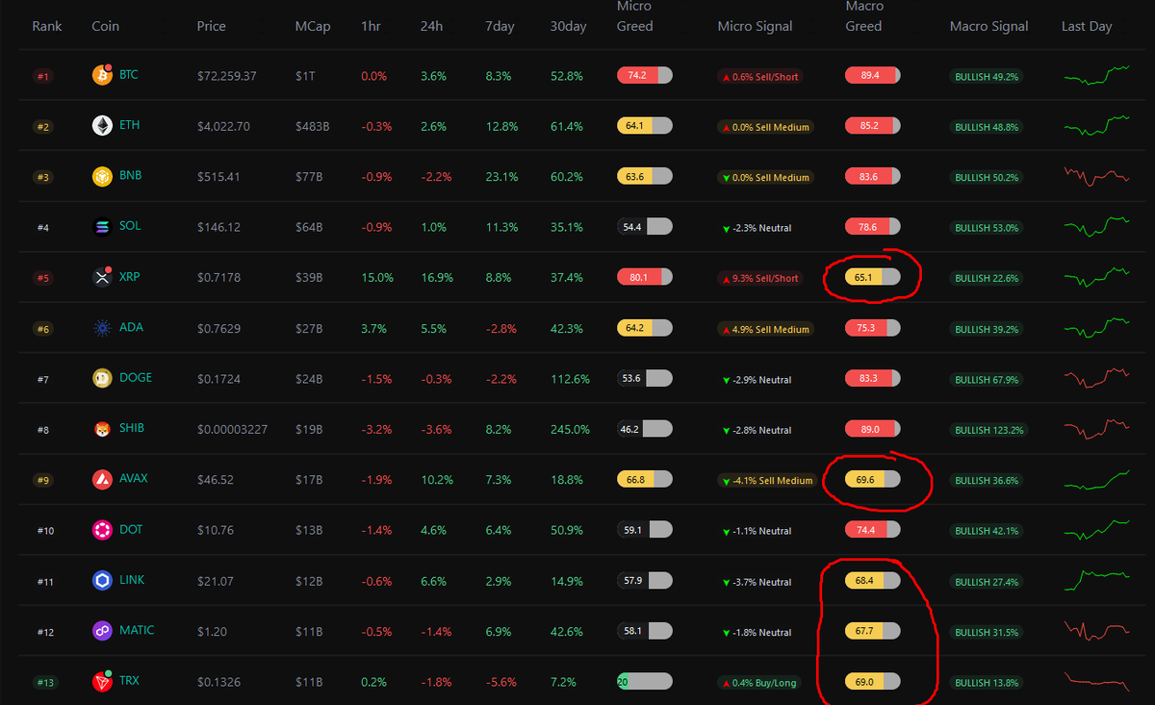
Task: Sort table by Coin column header
Action: click(x=105, y=26)
